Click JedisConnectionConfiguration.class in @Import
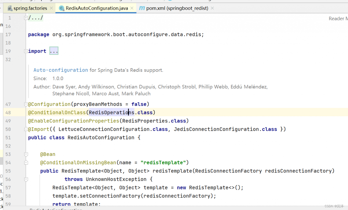This screenshot has height=210, width=348. (225, 129)
